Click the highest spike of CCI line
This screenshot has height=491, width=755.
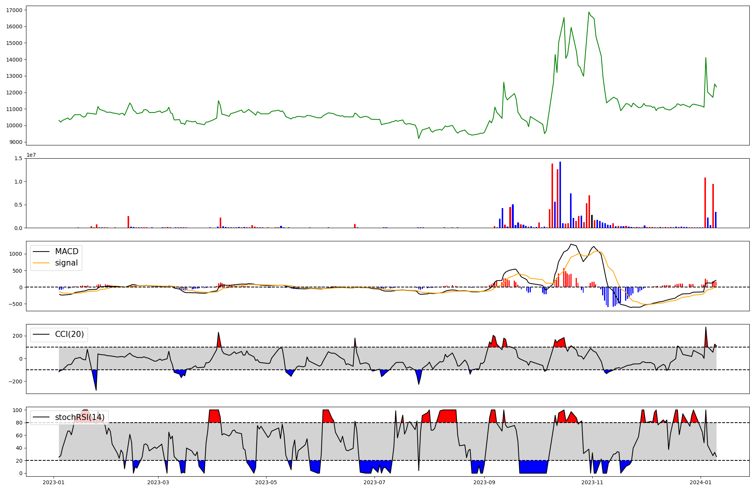tap(706, 327)
